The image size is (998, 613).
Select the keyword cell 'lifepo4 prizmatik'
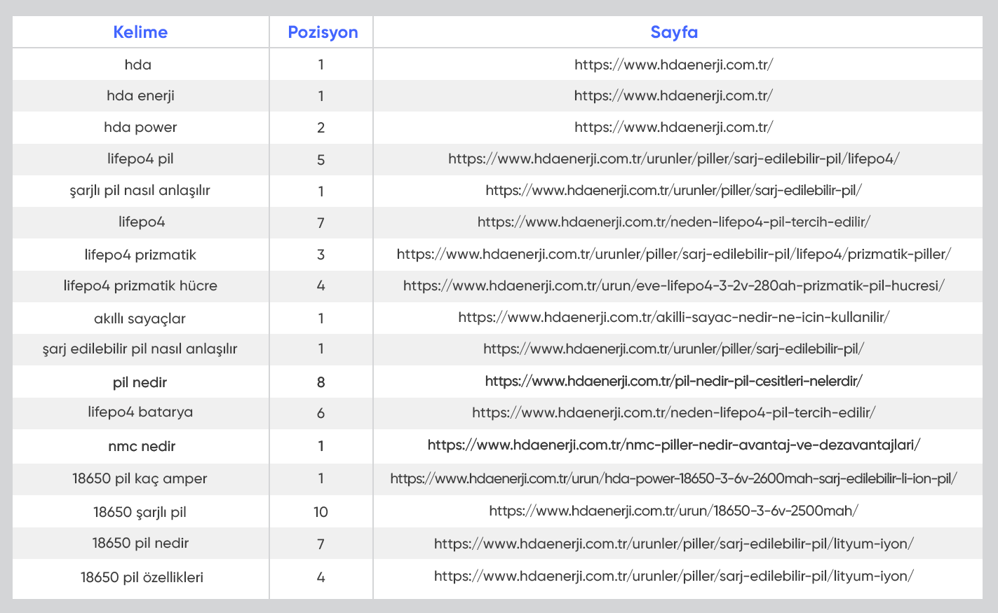[x=140, y=255]
